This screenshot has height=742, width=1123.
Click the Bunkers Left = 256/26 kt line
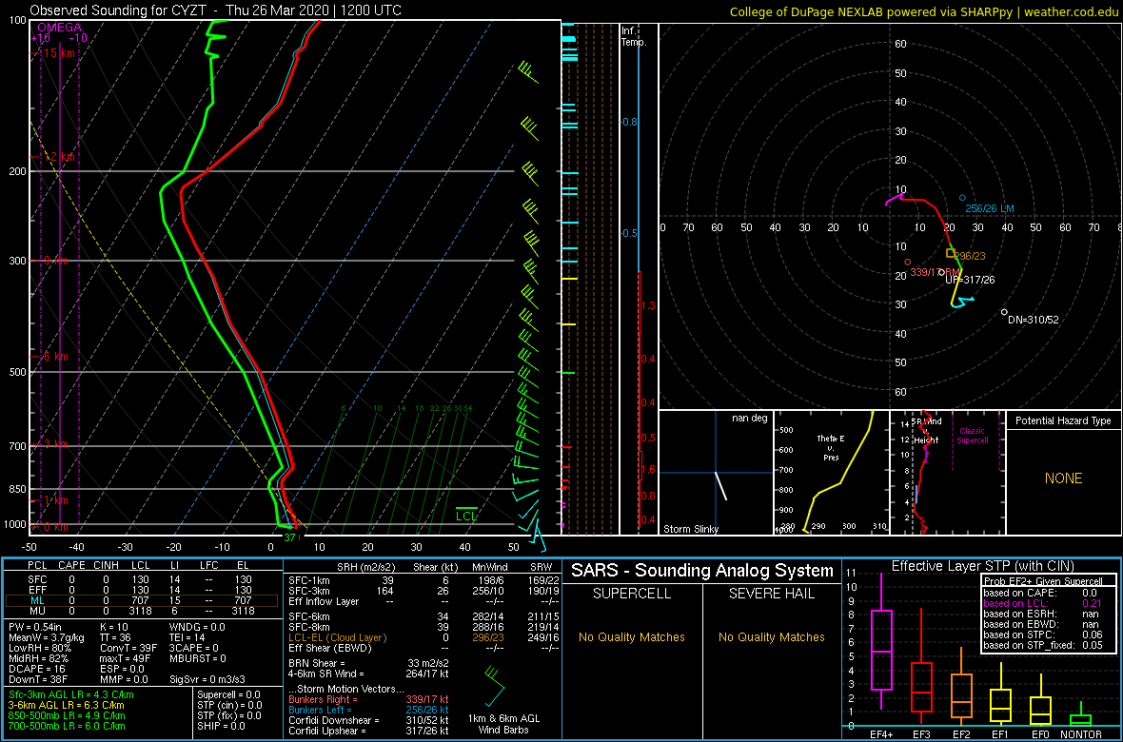click(368, 709)
